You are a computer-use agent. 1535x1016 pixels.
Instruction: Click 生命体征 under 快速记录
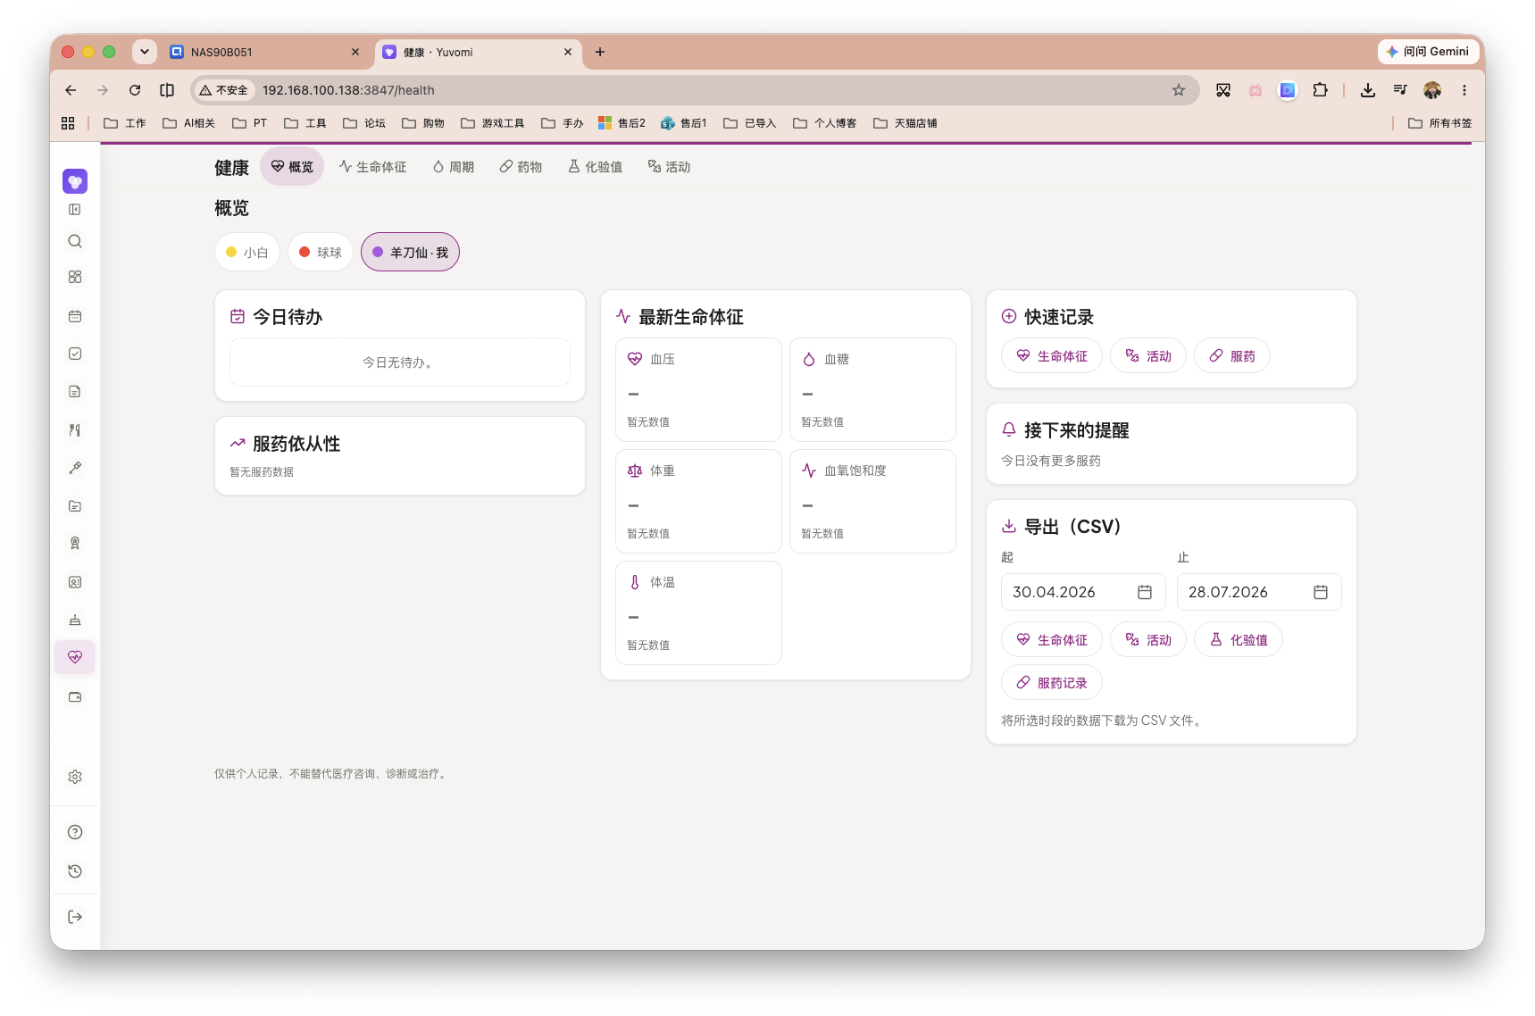tap(1052, 356)
